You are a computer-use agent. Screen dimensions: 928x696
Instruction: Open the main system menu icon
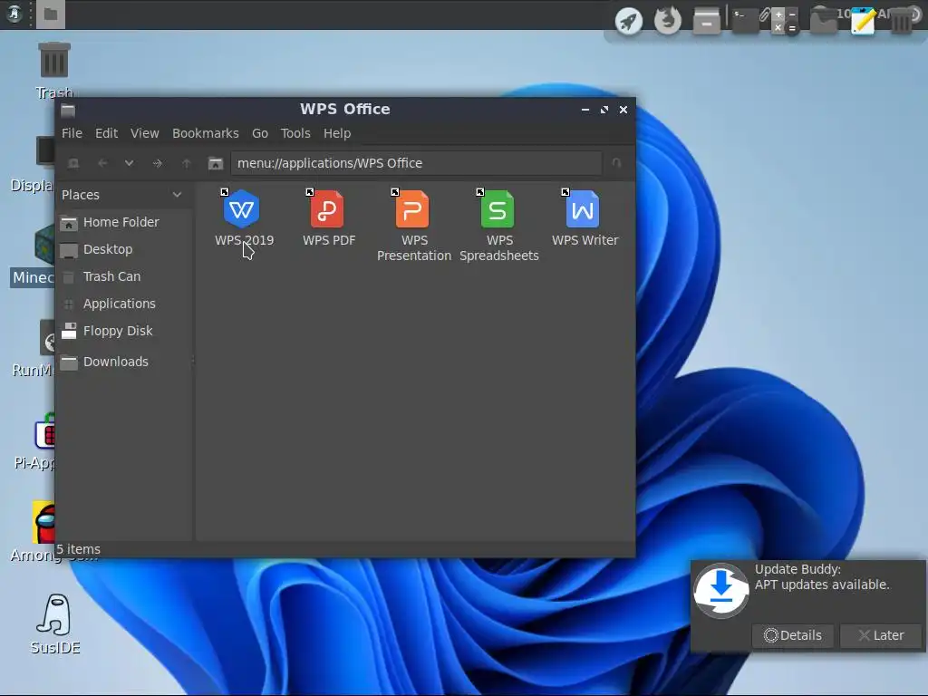[14, 13]
